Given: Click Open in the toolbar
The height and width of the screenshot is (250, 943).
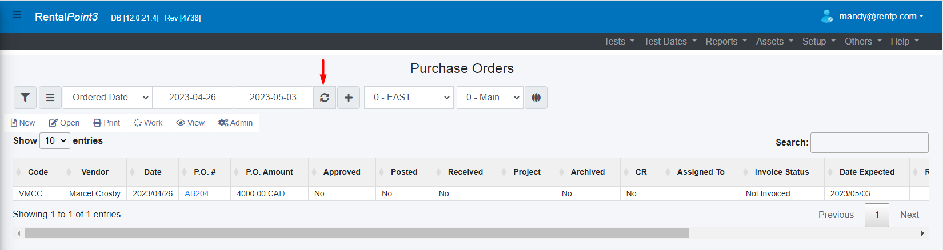Looking at the screenshot, I should [64, 123].
